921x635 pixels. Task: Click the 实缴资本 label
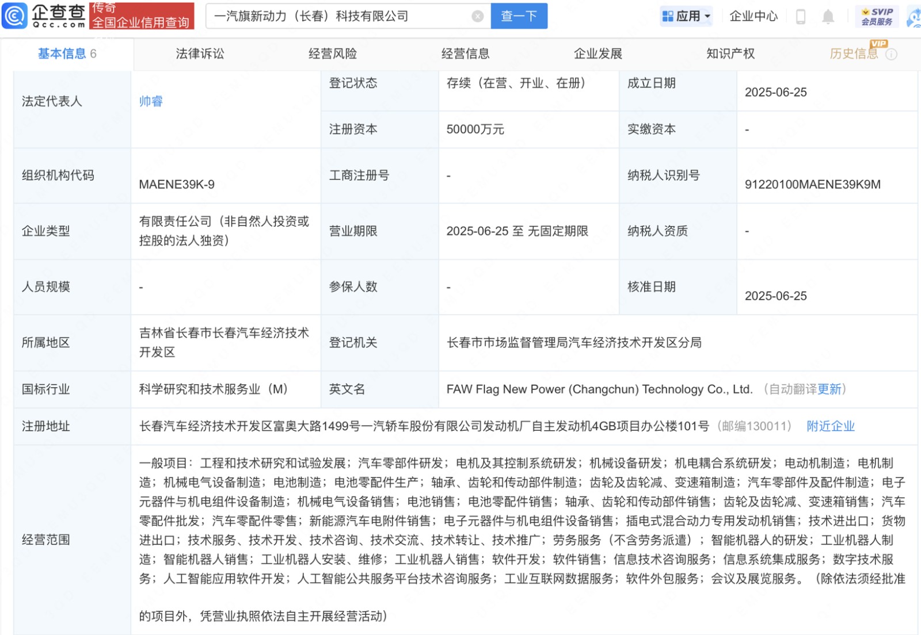pos(652,129)
